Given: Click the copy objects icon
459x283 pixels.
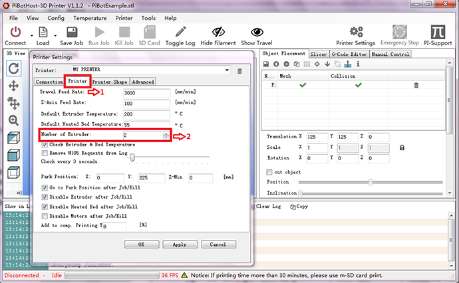Looking at the screenshot, I should (x=297, y=64).
